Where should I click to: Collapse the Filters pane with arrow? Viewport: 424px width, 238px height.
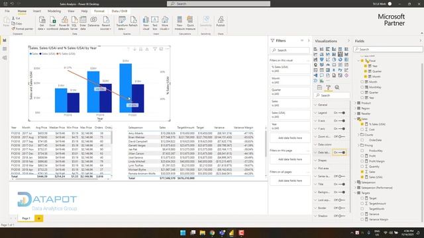point(309,40)
